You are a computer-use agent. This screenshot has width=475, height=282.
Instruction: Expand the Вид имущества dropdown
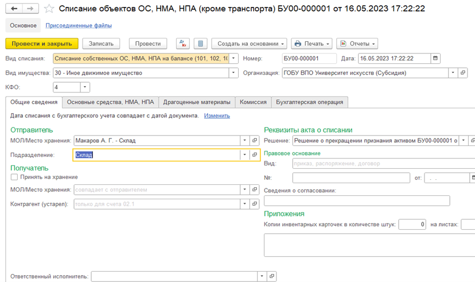[233, 73]
